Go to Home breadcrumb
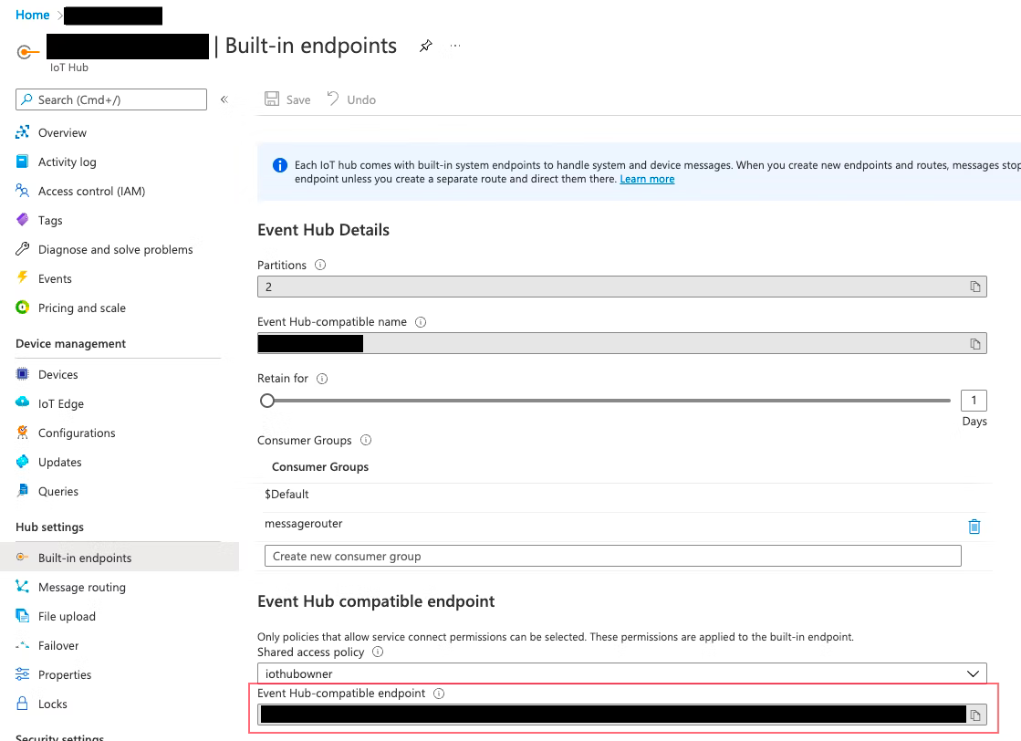 pos(33,15)
